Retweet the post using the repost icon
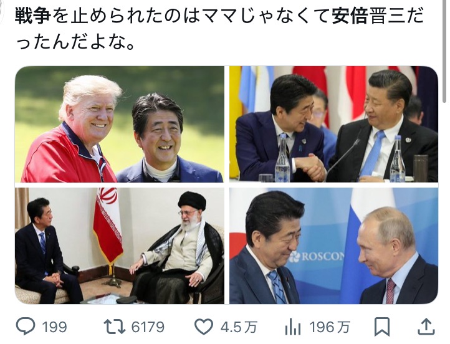 pyautogui.click(x=114, y=327)
